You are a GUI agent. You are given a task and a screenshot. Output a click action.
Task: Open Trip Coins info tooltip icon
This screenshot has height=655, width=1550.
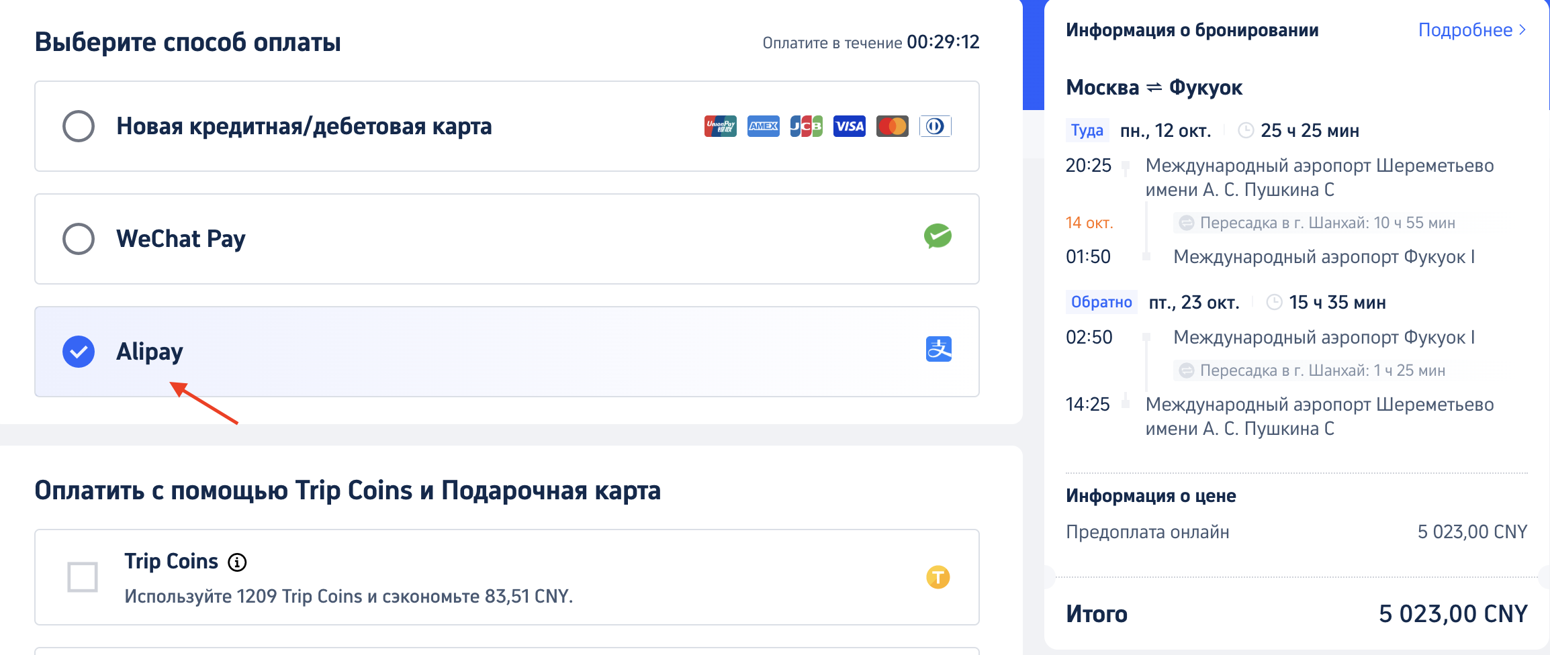tap(237, 562)
